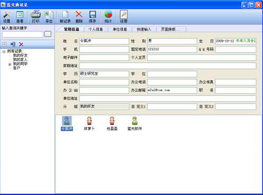Click the 办公QQ input field

click(x=104, y=90)
